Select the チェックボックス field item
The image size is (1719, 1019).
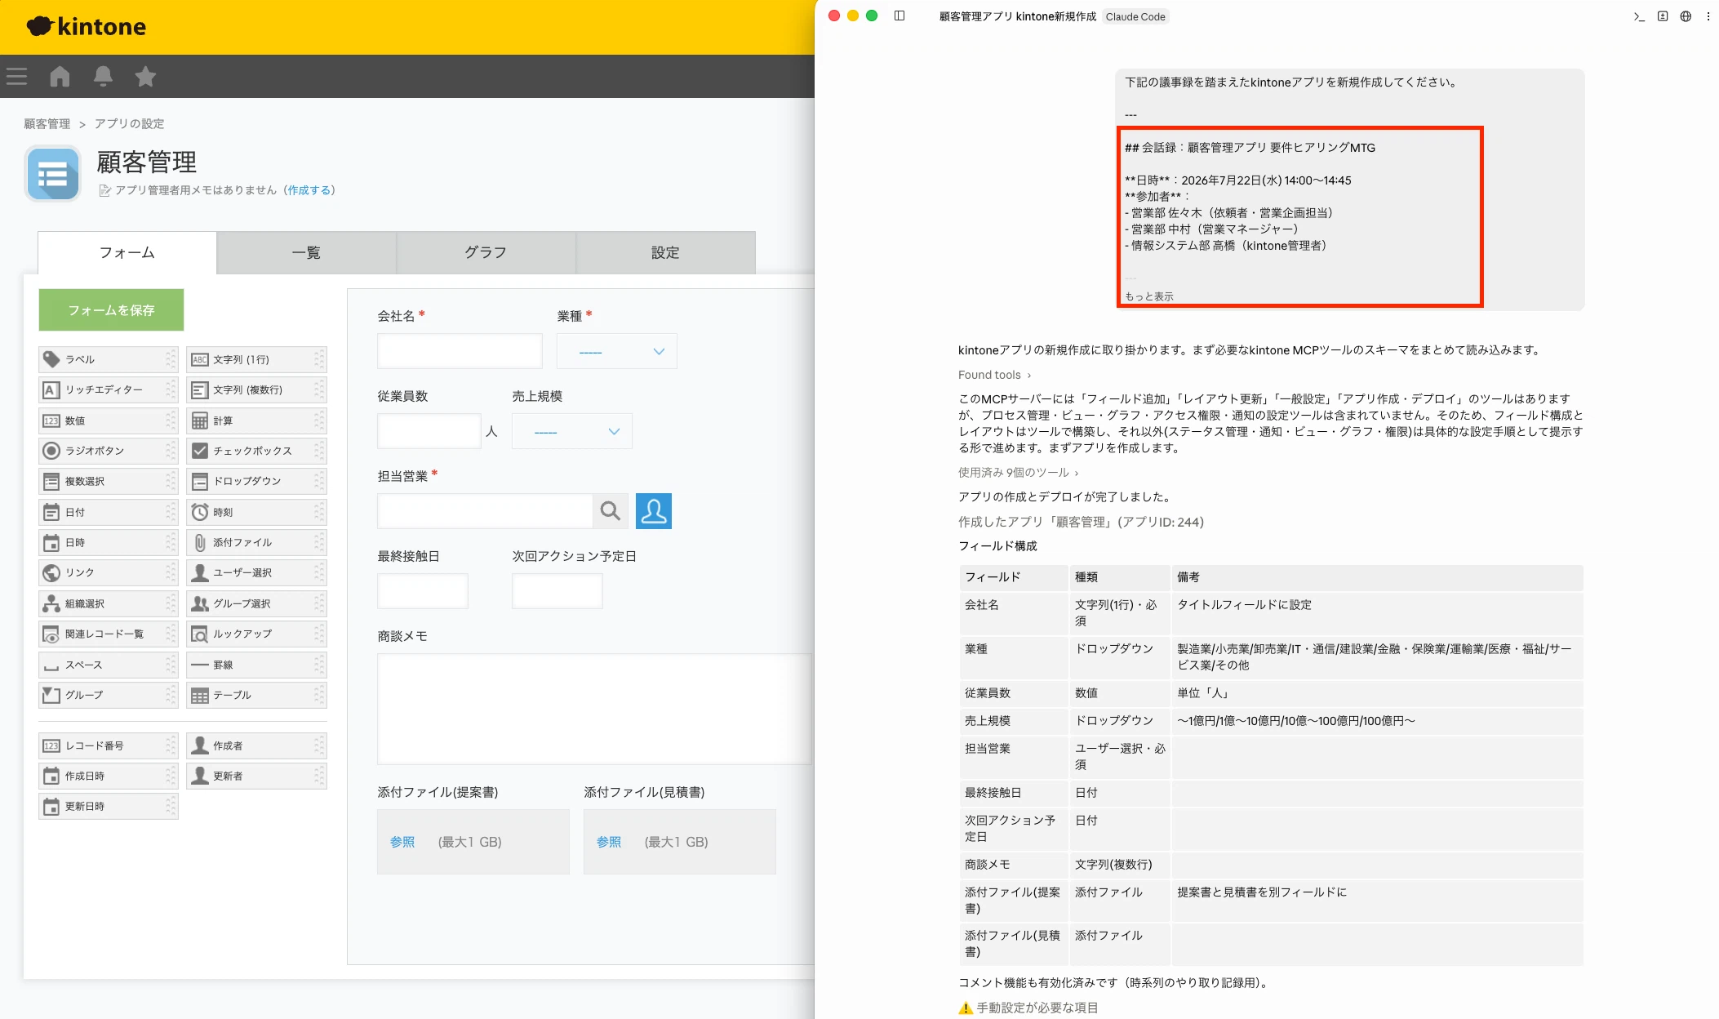[x=256, y=451]
